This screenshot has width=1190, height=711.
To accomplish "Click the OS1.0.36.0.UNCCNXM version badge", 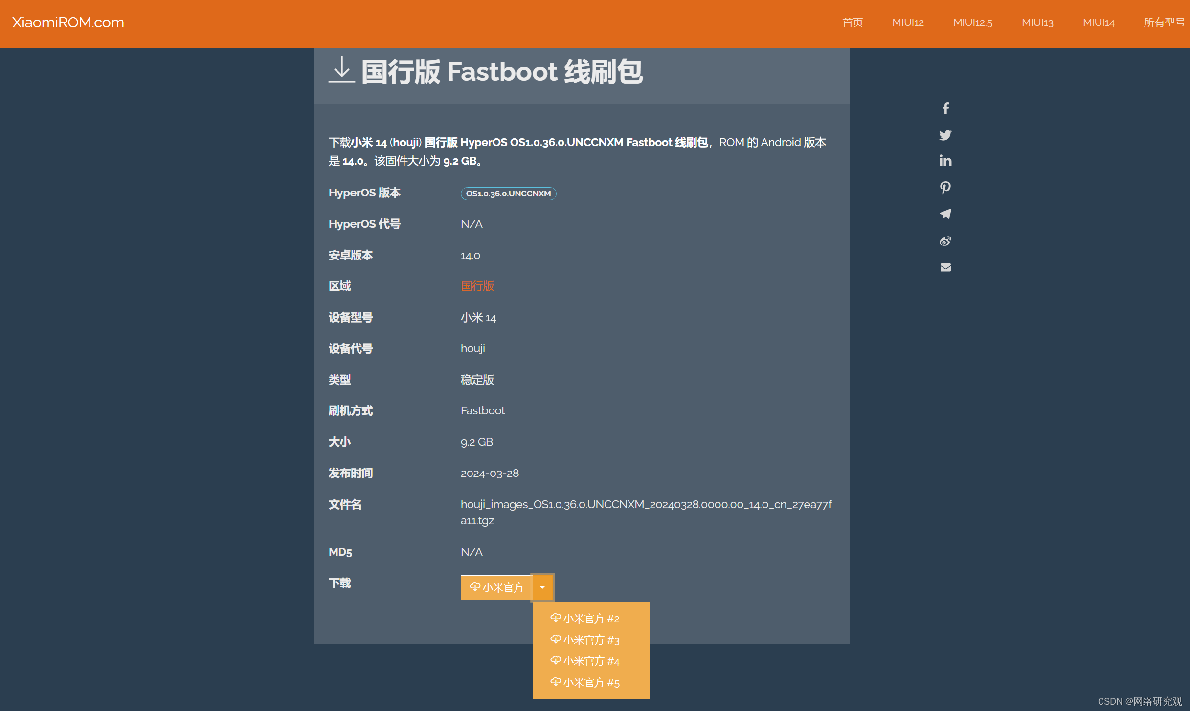I will tap(508, 194).
